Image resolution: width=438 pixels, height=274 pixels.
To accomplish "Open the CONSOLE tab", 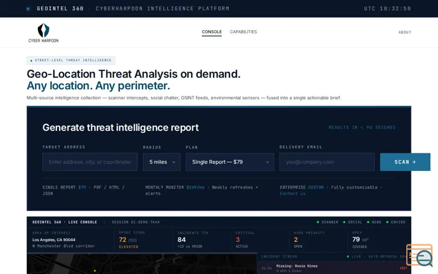I will coord(212,32).
